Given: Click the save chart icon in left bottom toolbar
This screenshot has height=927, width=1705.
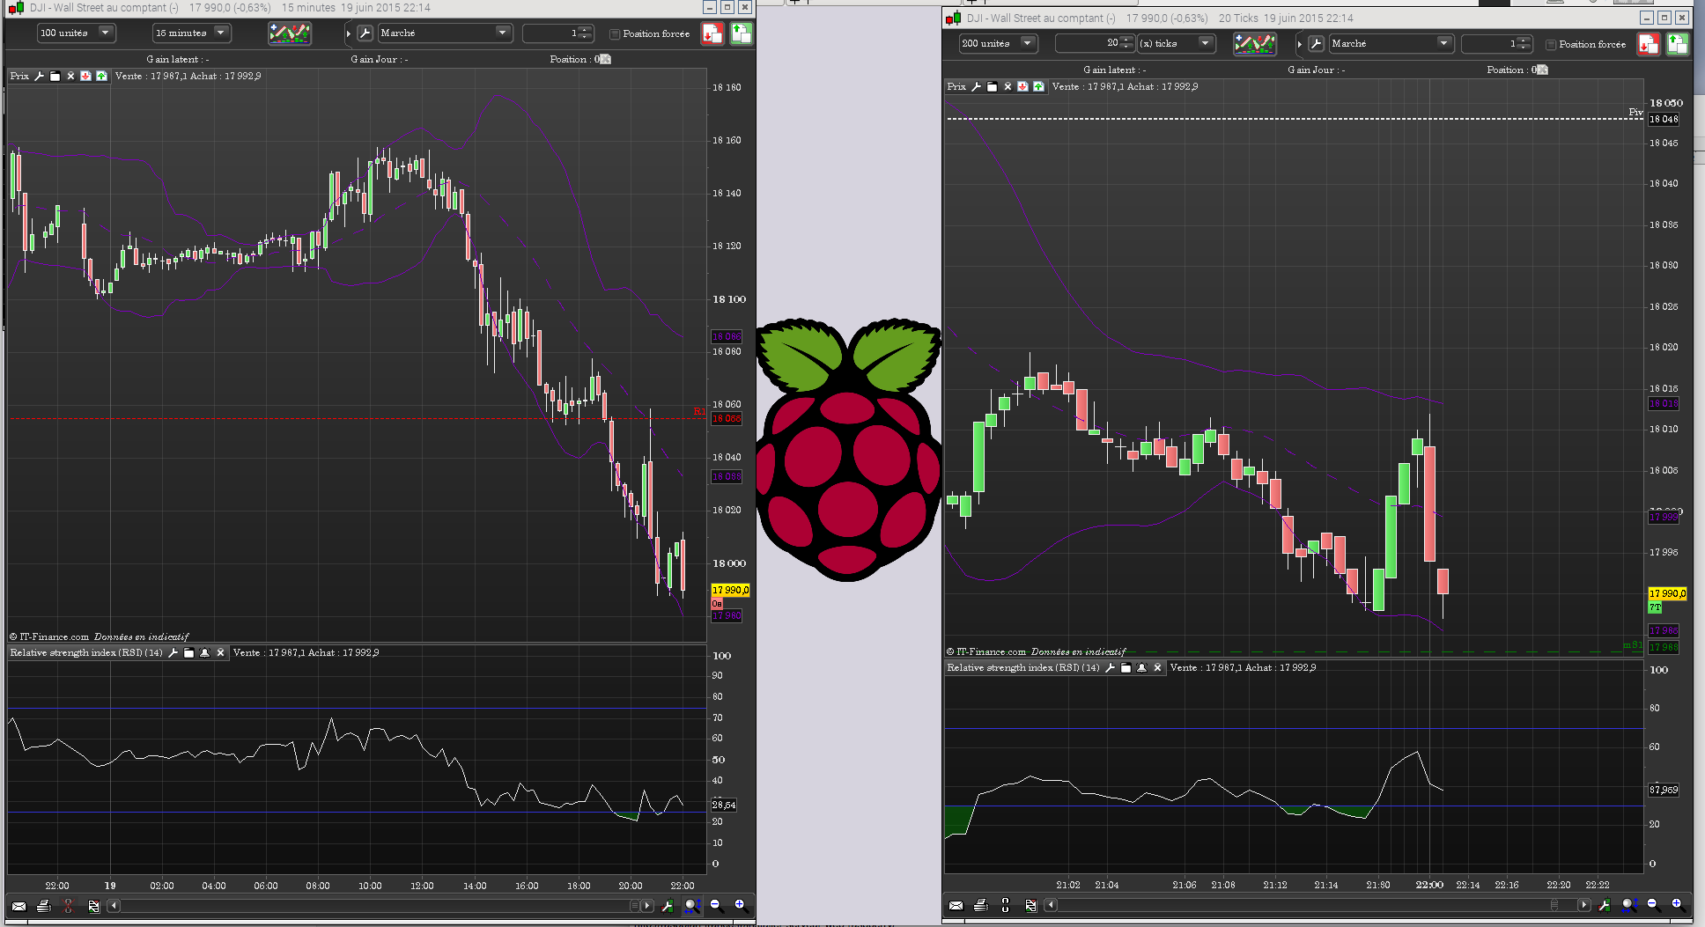Looking at the screenshot, I should [93, 906].
